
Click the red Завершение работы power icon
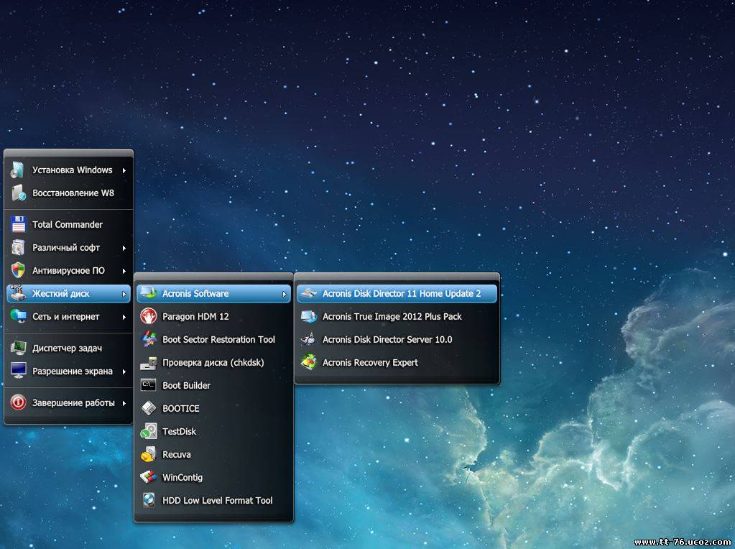pos(18,402)
